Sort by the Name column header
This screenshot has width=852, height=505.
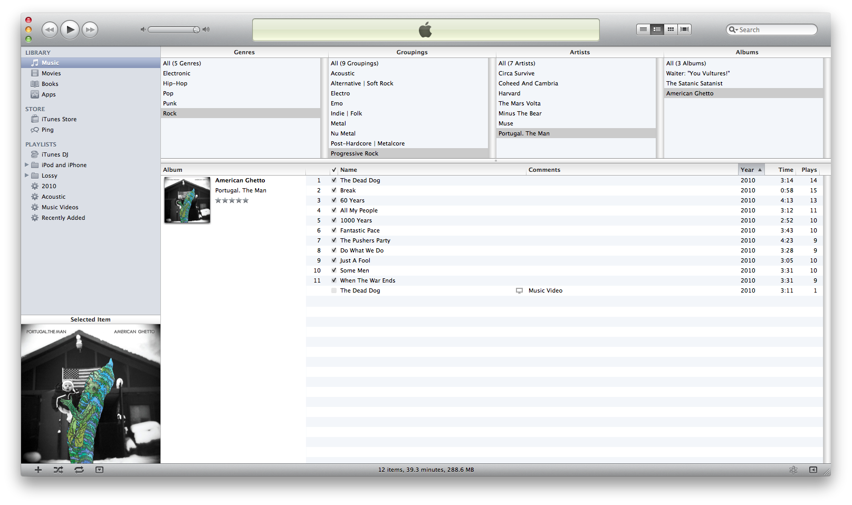[x=432, y=170]
